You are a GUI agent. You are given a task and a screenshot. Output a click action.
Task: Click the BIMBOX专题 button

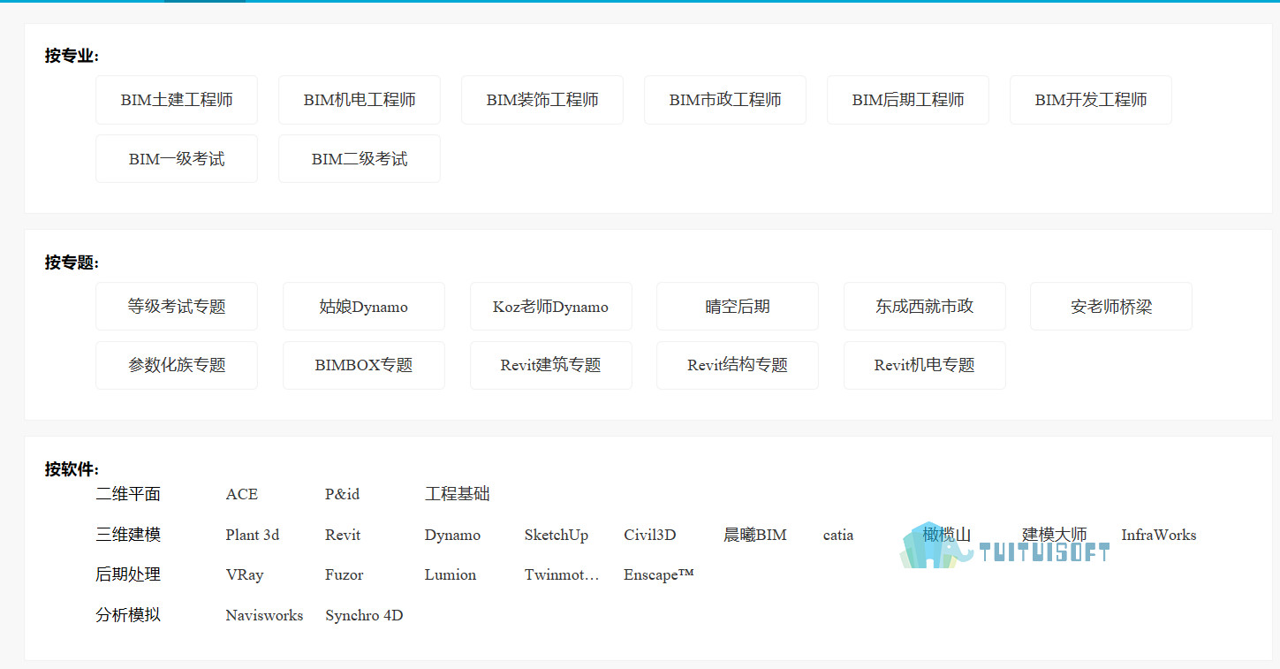click(x=364, y=365)
